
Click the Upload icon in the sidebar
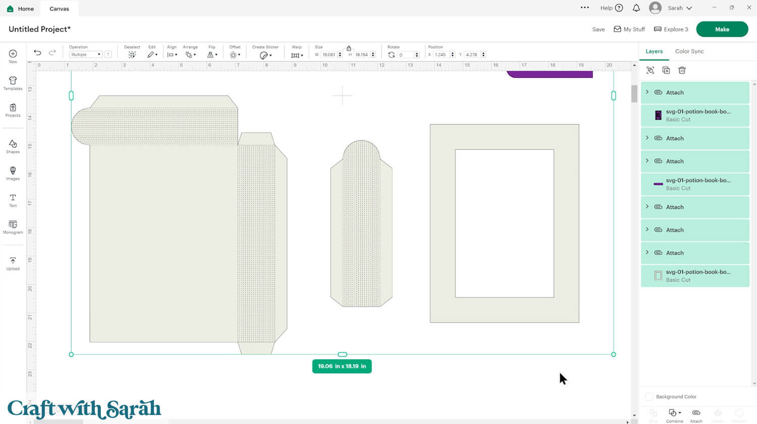point(13,263)
